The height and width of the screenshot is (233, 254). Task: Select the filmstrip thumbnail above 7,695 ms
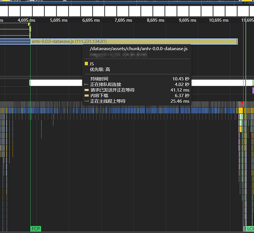pos(123,11)
